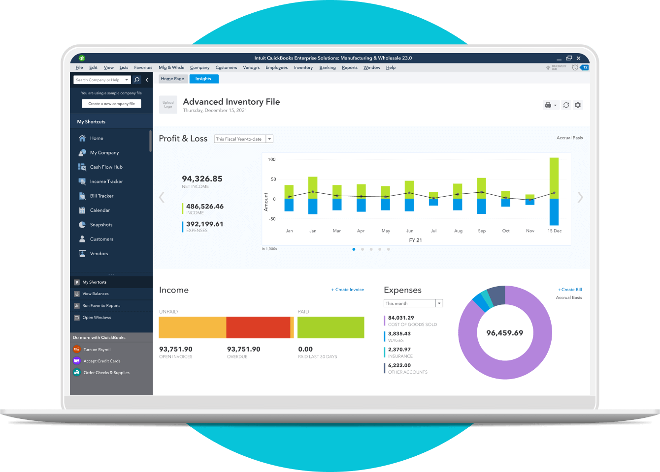
Task: Click the Net Income value 94,326.85
Action: 202,179
